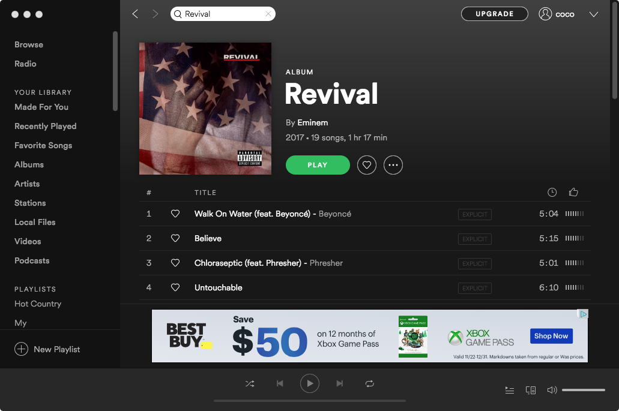
Task: Open the album more options menu
Action: 393,165
